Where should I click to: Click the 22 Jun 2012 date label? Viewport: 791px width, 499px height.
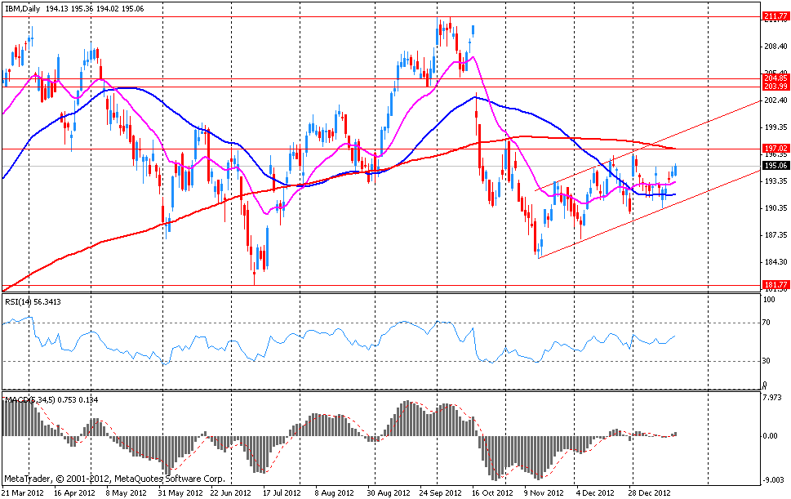pos(230,493)
